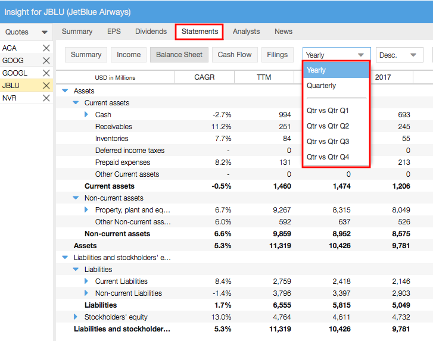The width and height of the screenshot is (433, 341).
Task: Click the Receivables row label
Action: pos(114,126)
